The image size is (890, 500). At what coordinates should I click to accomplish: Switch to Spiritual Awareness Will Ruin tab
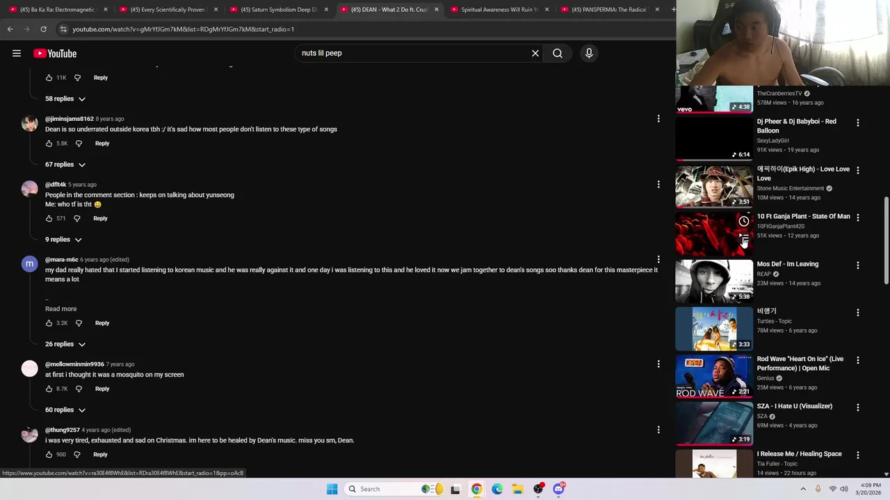[x=495, y=10]
